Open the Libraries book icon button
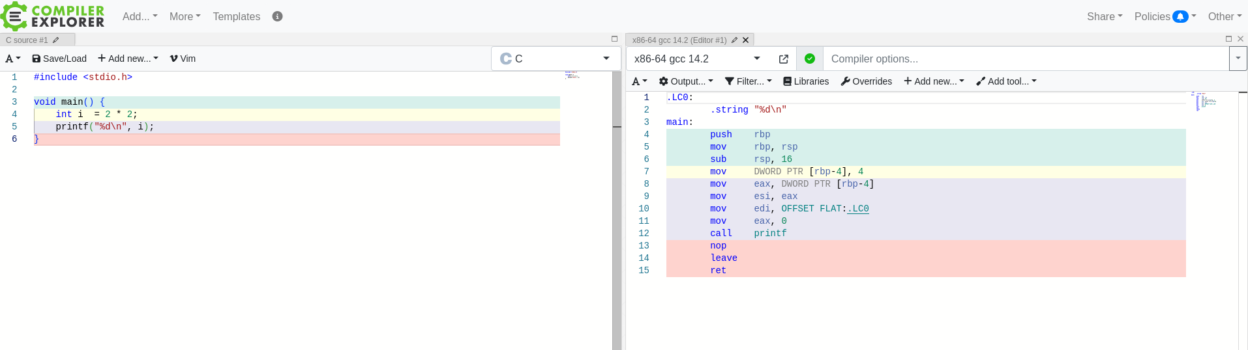Image resolution: width=1248 pixels, height=350 pixels. tap(806, 81)
